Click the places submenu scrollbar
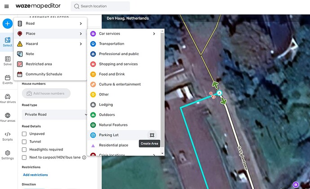 (162, 90)
